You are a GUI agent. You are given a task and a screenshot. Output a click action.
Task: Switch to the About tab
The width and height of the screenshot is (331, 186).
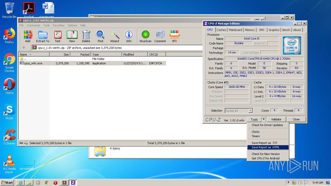[x=297, y=30]
